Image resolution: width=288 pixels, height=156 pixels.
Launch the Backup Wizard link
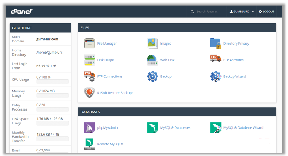(235, 76)
